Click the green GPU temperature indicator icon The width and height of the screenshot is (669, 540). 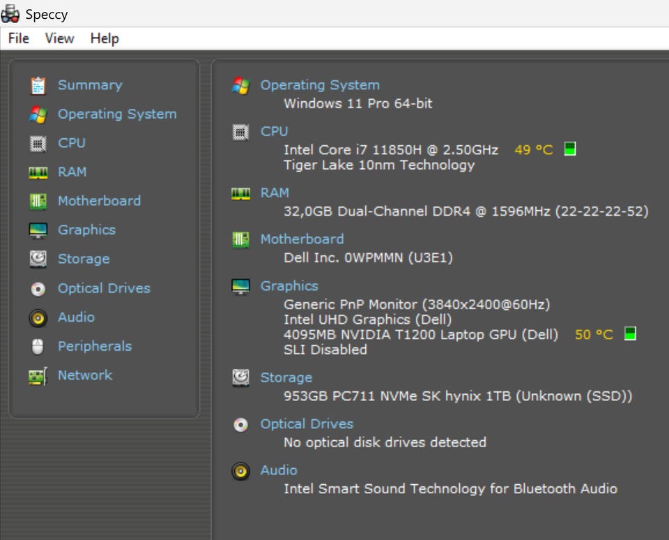630,334
